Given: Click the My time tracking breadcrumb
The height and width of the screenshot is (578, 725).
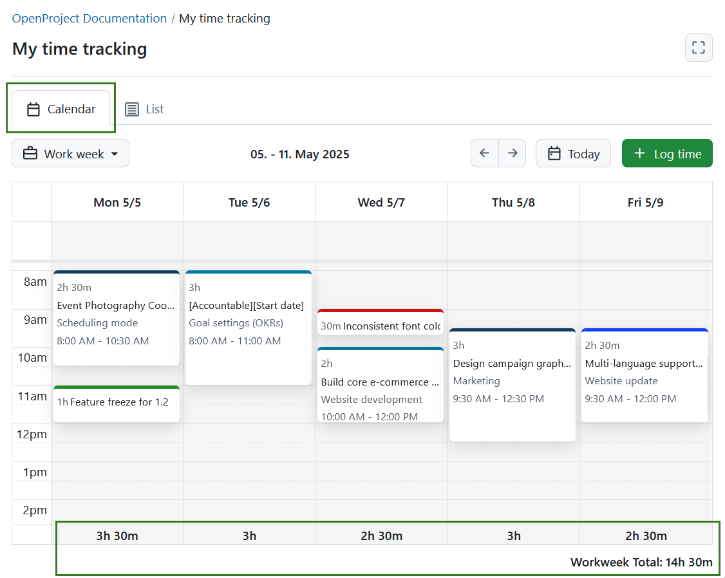Looking at the screenshot, I should point(225,19).
